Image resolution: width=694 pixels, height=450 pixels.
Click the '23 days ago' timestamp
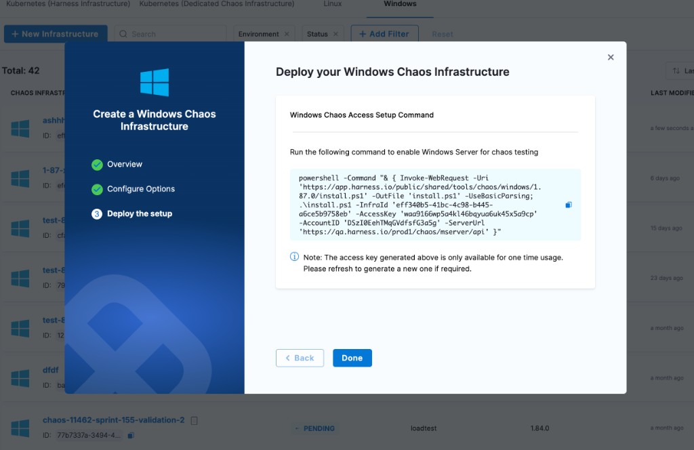coord(667,279)
